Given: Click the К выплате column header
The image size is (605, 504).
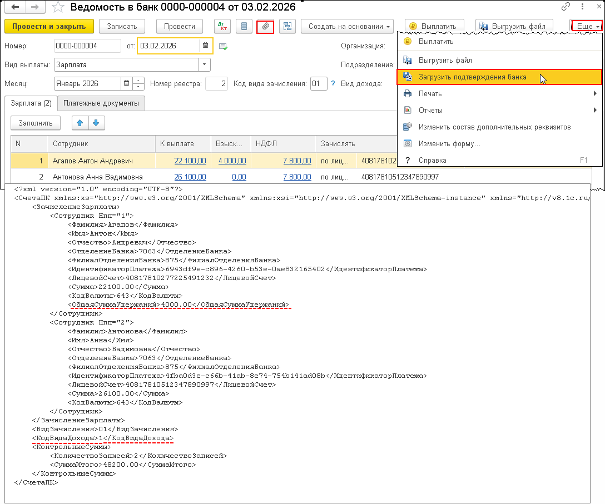Looking at the screenshot, I should pos(183,143).
